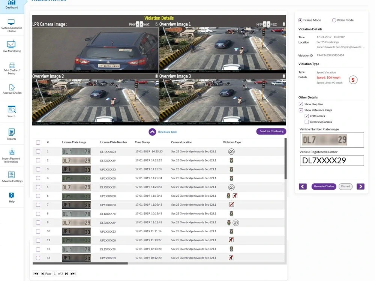Screen dimensions: 375x281
Task: Select Frame Mode radio button
Action: (x=300, y=20)
